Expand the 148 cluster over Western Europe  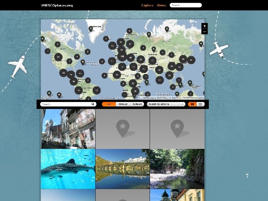pyautogui.click(x=122, y=57)
